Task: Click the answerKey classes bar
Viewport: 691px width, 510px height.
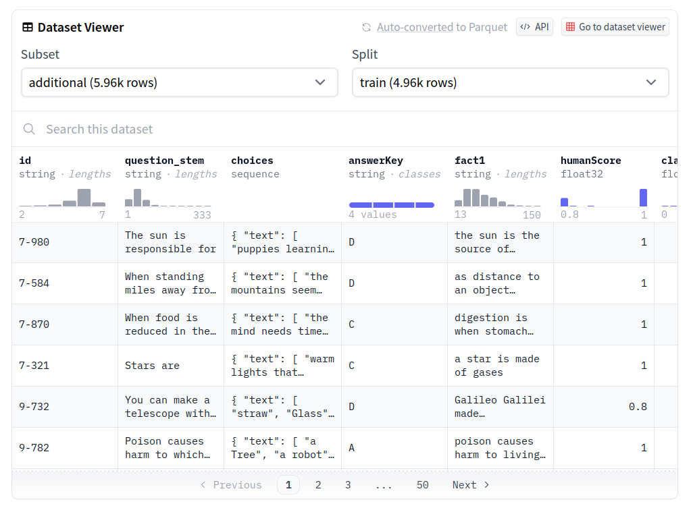Action: 391,204
